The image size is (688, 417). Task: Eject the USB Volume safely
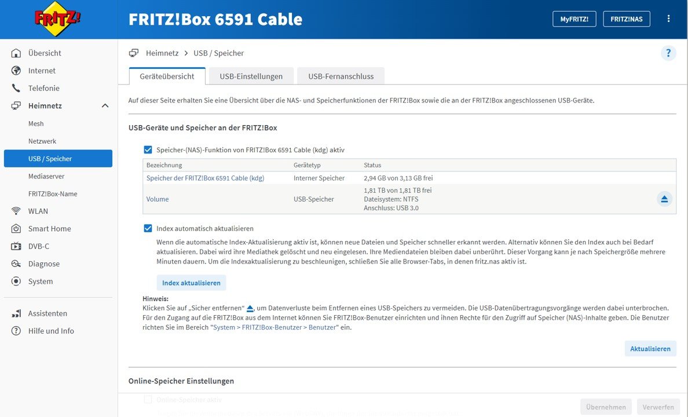coord(664,199)
